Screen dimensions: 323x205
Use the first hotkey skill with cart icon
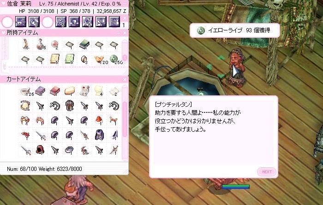point(21,22)
